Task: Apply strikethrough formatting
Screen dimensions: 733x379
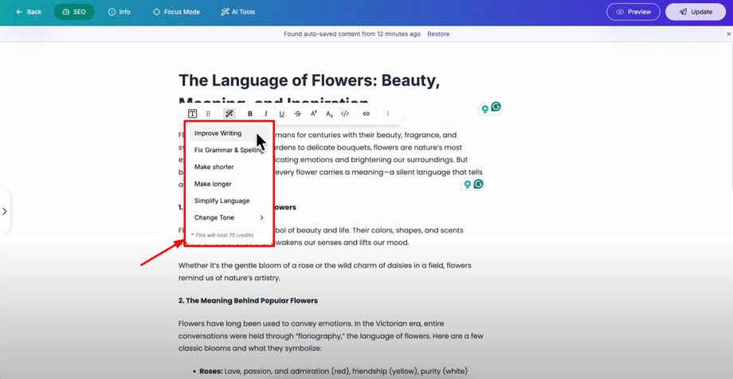Action: pyautogui.click(x=298, y=114)
